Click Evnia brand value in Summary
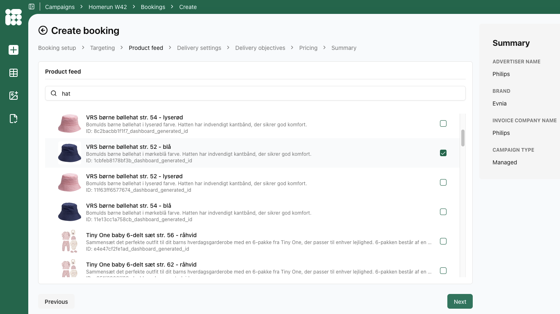Viewport: 560px width, 314px height. (499, 103)
